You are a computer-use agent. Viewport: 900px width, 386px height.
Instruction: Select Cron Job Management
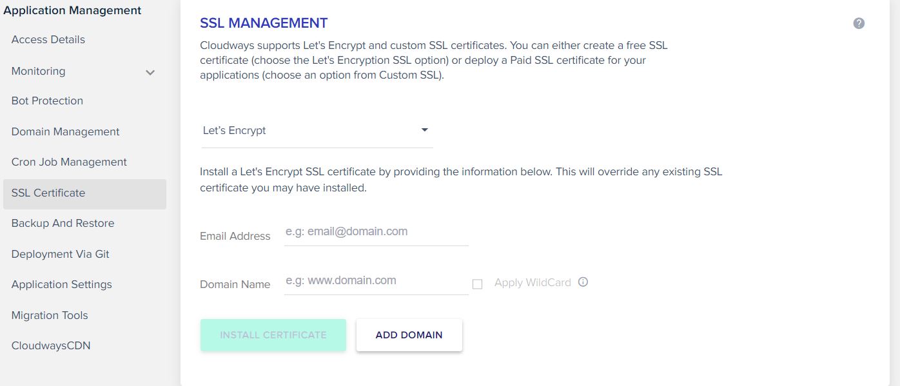[69, 162]
